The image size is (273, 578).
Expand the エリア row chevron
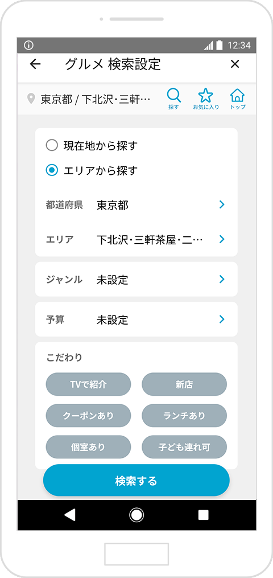(221, 239)
